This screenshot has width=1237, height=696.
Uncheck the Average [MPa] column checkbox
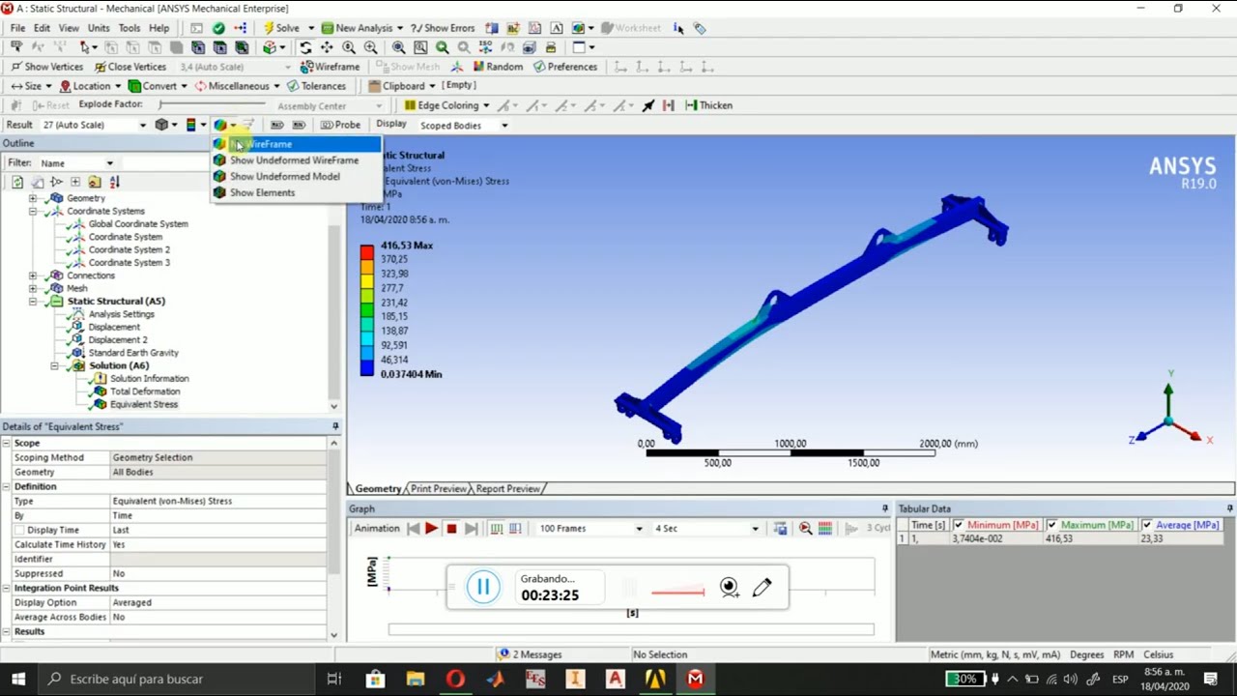(1147, 525)
